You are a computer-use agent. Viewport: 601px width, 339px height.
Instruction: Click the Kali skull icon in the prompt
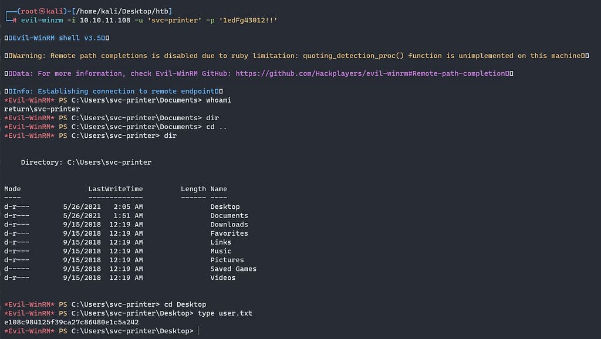tap(42, 12)
